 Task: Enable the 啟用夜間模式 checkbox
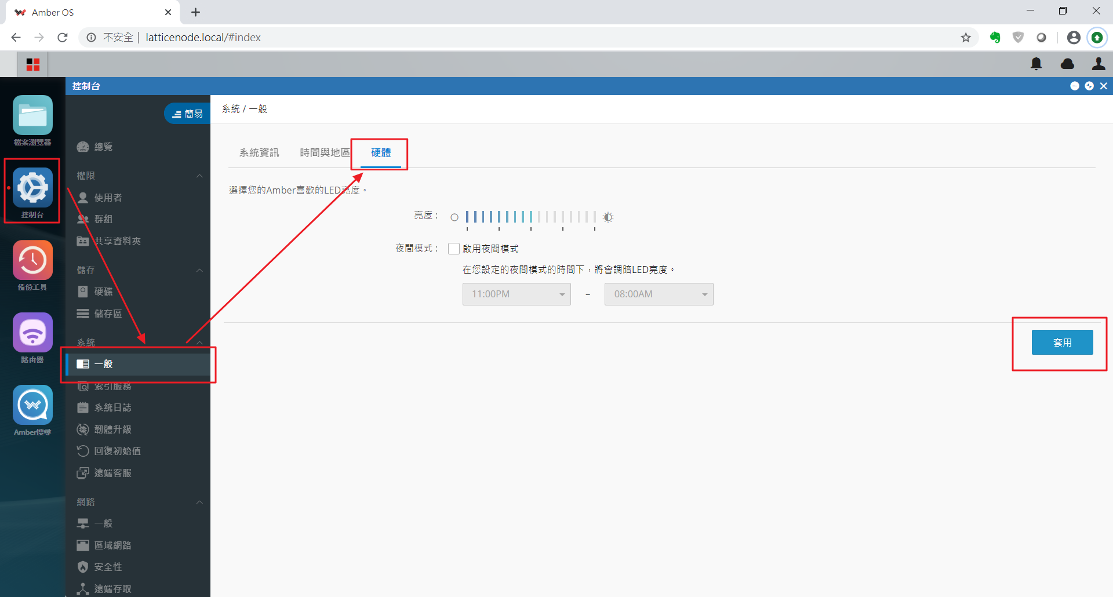point(454,249)
